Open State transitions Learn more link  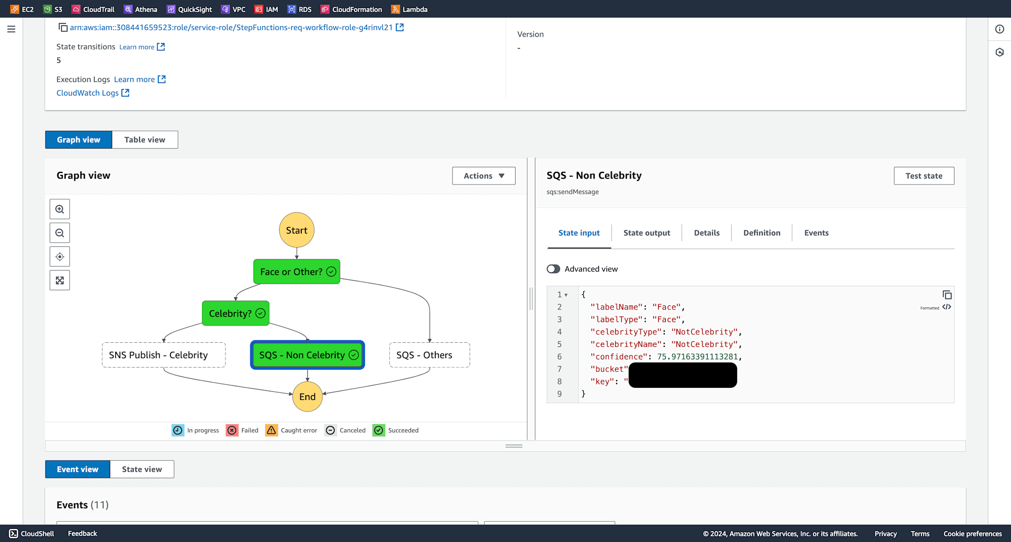[142, 47]
